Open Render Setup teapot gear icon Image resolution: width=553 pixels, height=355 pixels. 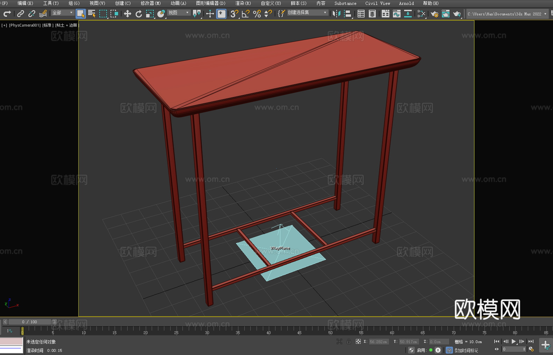point(434,14)
